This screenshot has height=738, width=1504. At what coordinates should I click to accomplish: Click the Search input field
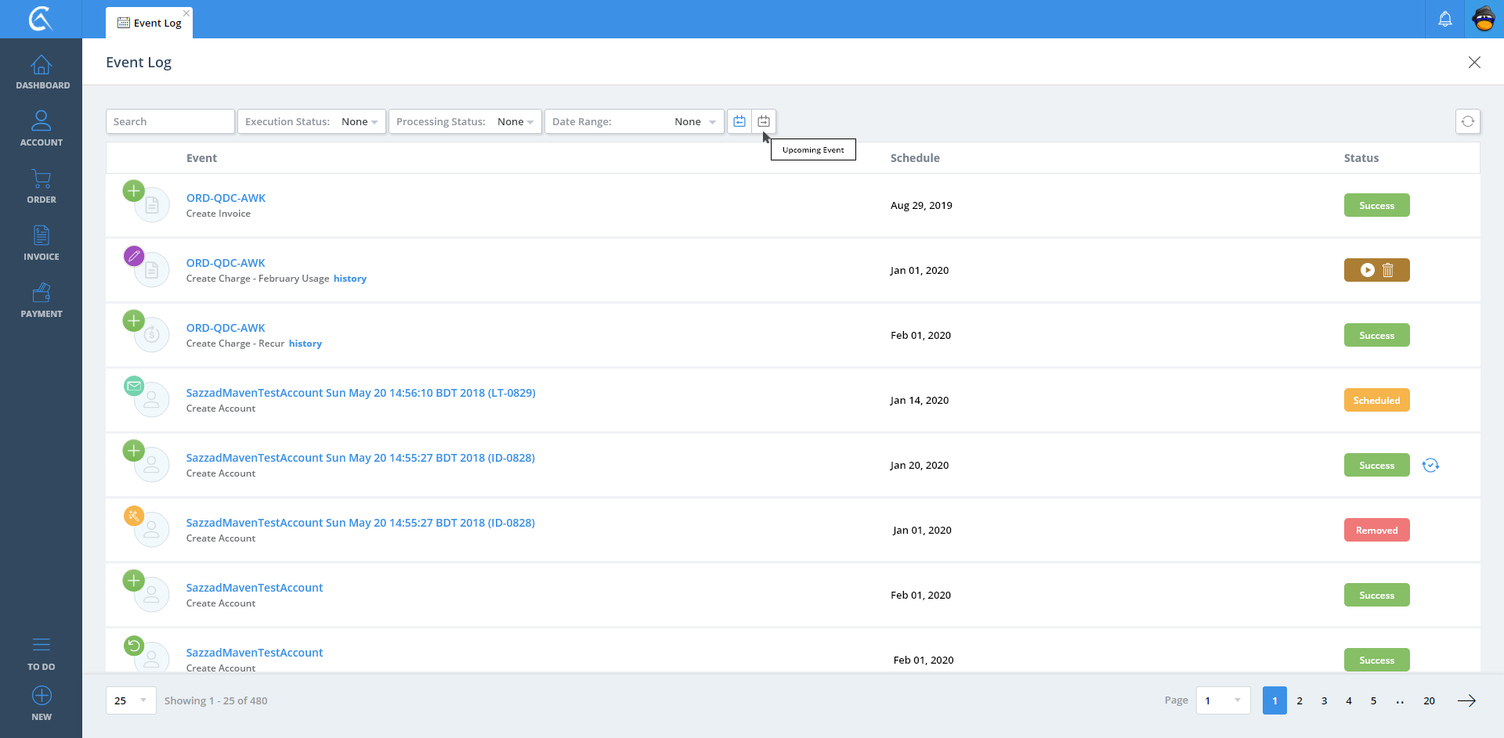pyautogui.click(x=170, y=121)
